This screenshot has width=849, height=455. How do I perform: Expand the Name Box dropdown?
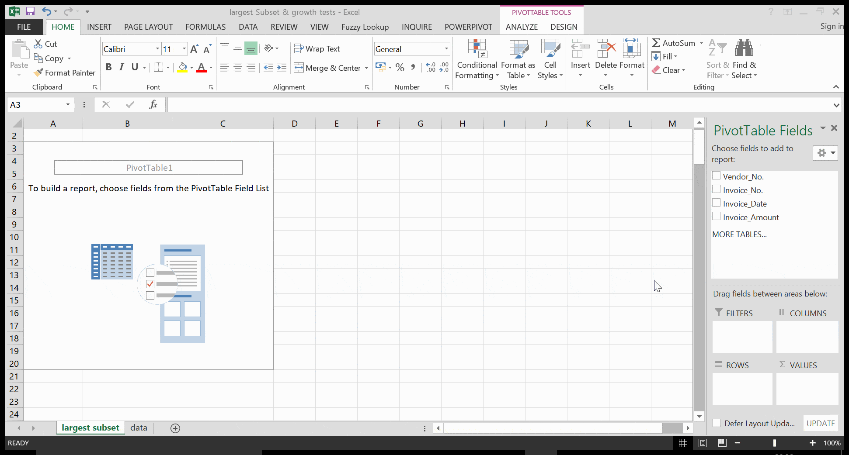click(x=68, y=104)
